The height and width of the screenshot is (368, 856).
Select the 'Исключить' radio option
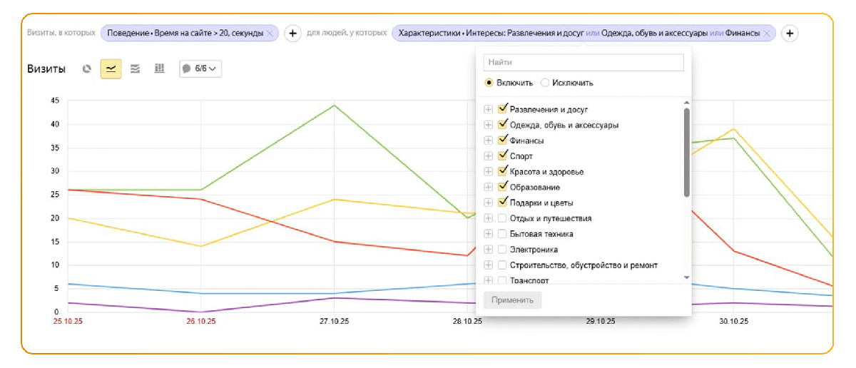(545, 83)
